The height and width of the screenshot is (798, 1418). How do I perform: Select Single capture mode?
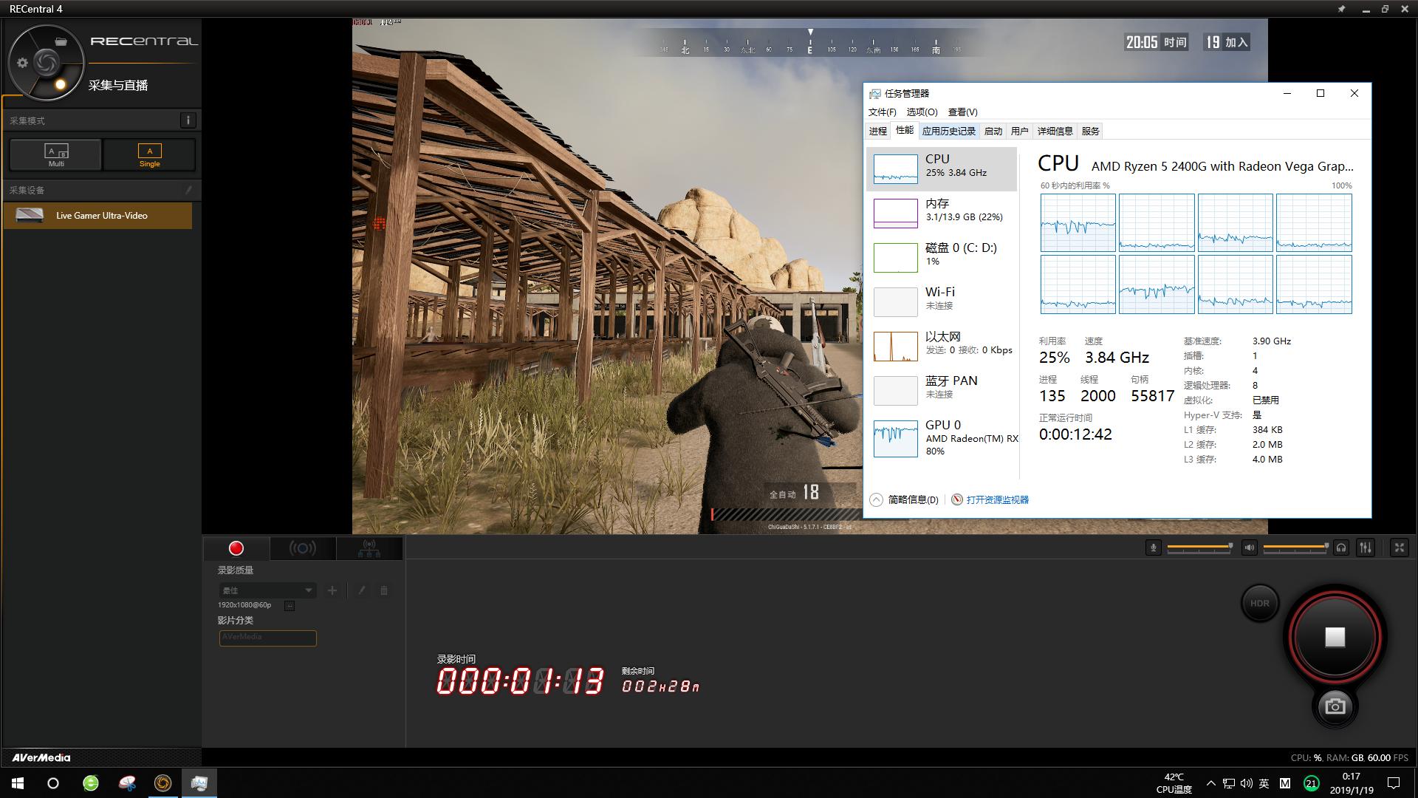149,154
